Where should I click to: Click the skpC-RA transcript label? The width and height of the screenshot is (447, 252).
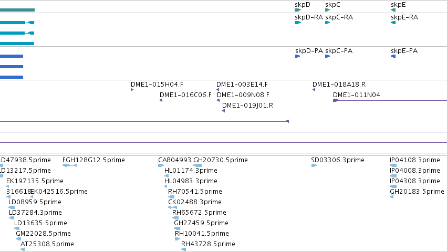tap(339, 17)
